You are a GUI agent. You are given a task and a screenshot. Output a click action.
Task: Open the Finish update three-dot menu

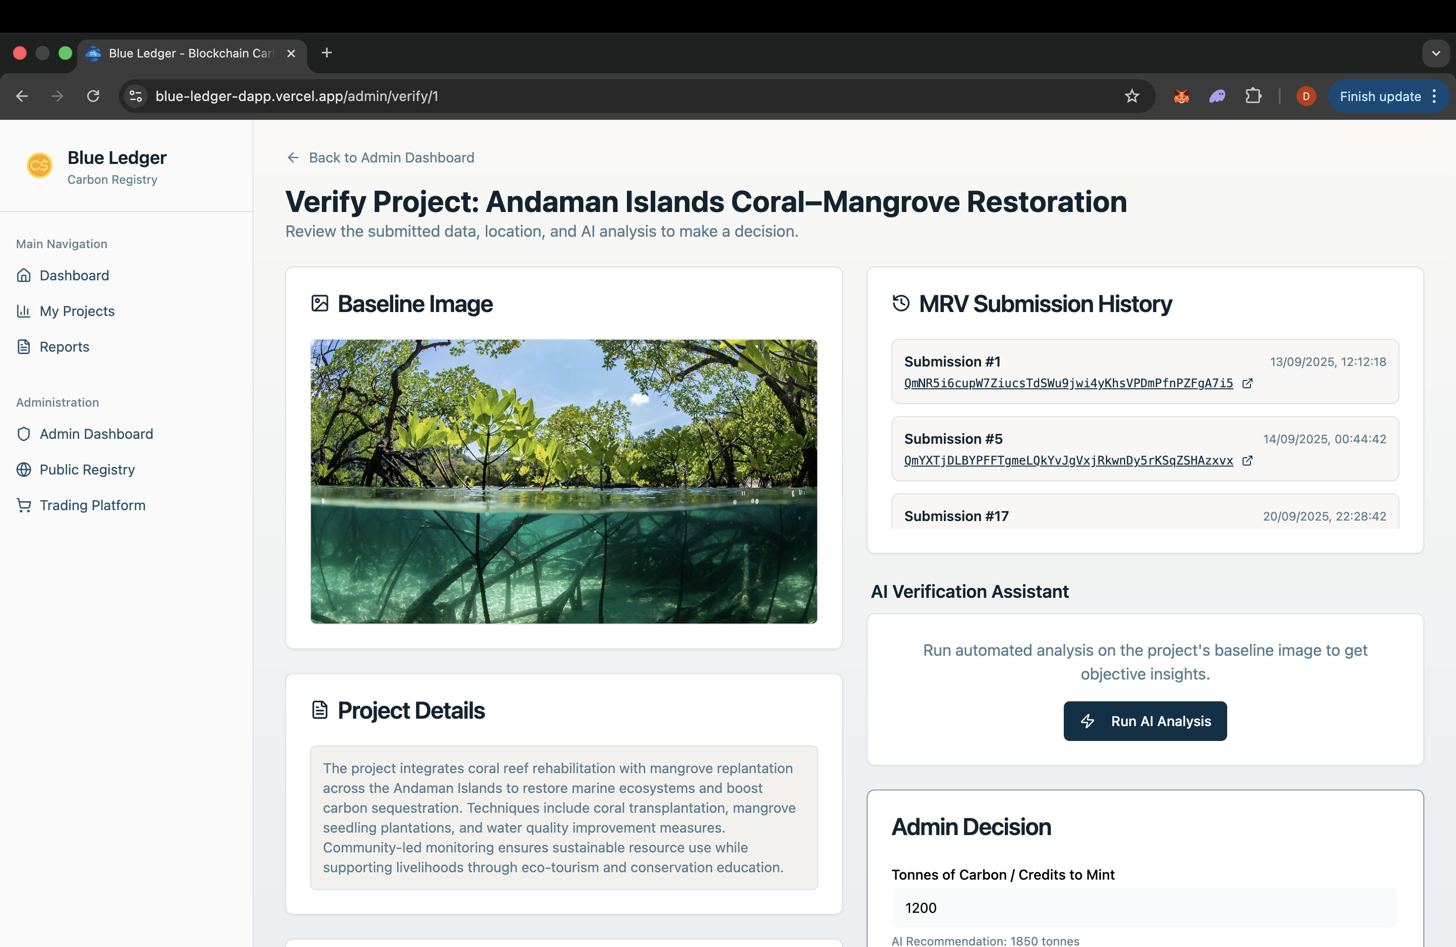(x=1434, y=96)
